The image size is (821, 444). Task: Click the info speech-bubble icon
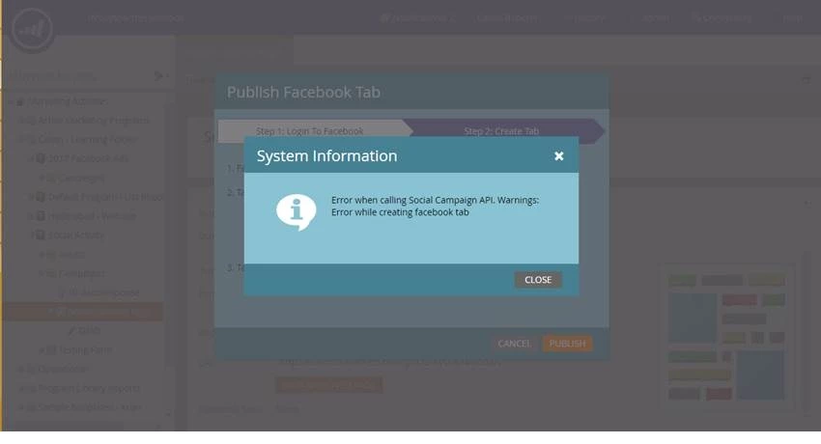click(x=296, y=211)
